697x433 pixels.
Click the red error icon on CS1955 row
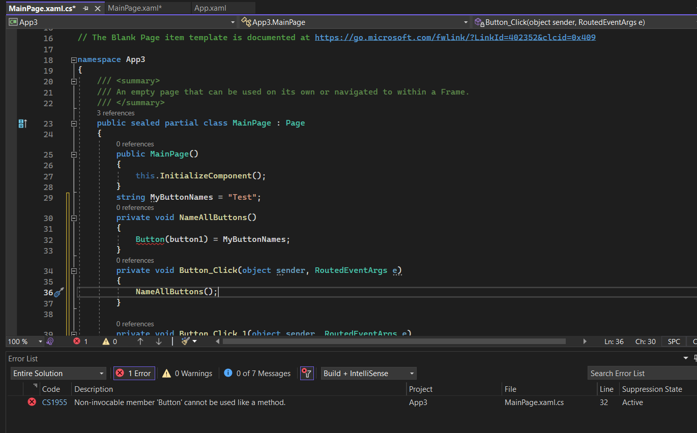click(x=32, y=402)
